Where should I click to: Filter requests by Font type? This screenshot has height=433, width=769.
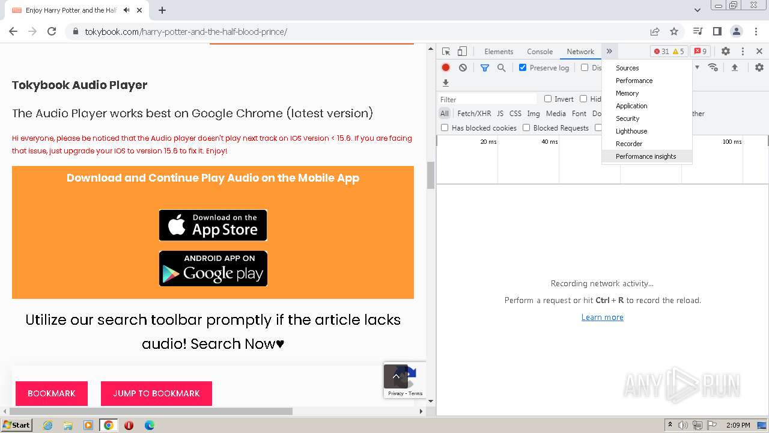coord(579,113)
